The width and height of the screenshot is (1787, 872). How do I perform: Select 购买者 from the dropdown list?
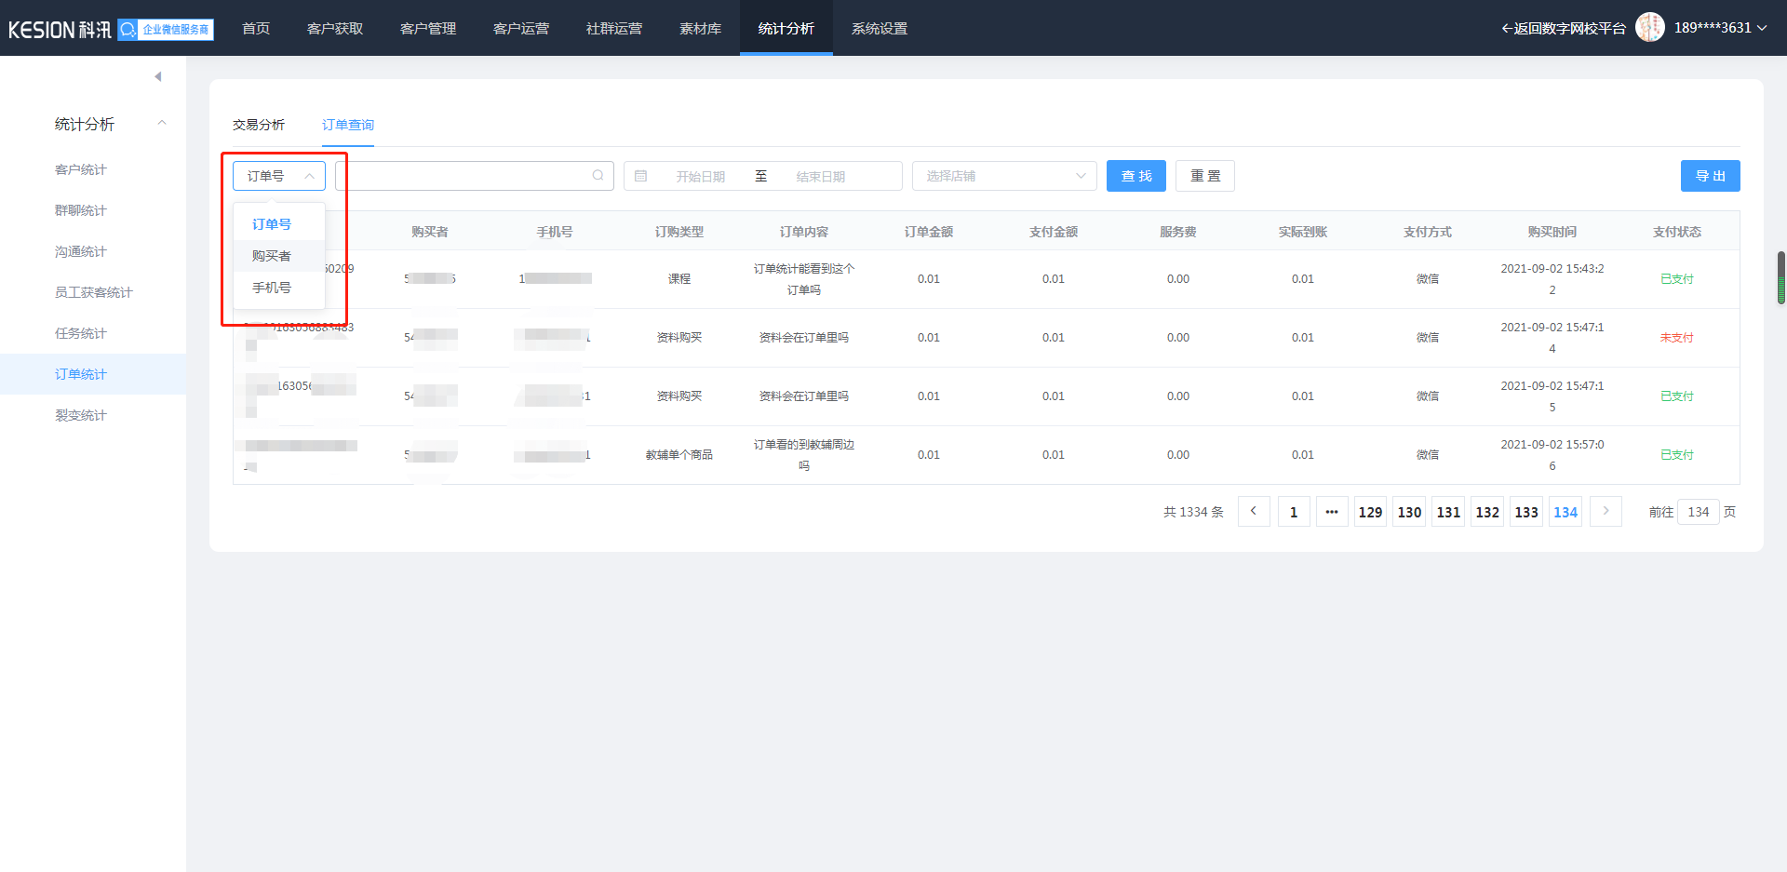point(272,256)
